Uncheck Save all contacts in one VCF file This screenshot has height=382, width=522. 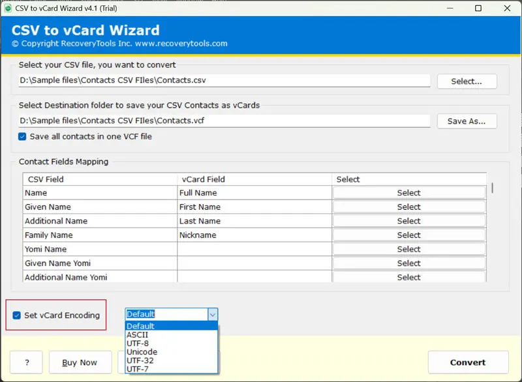point(23,137)
